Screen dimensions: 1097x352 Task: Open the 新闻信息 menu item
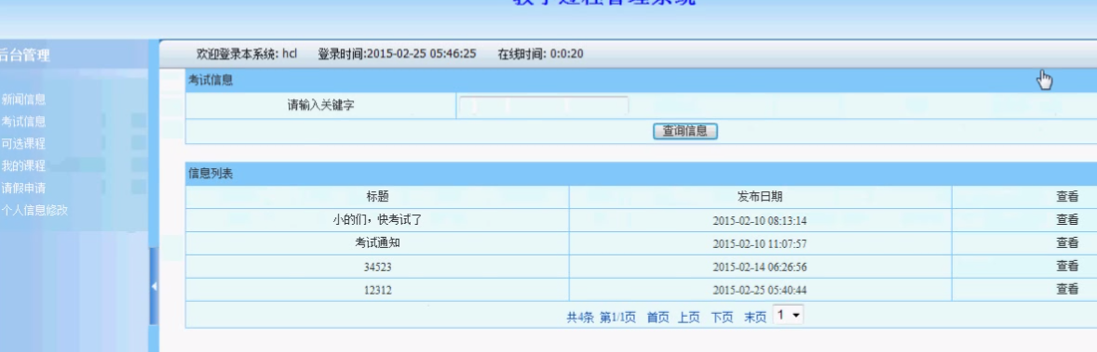click(23, 99)
